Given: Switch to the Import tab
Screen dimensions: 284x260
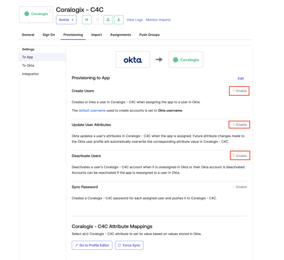Looking at the screenshot, I should 97,35.
